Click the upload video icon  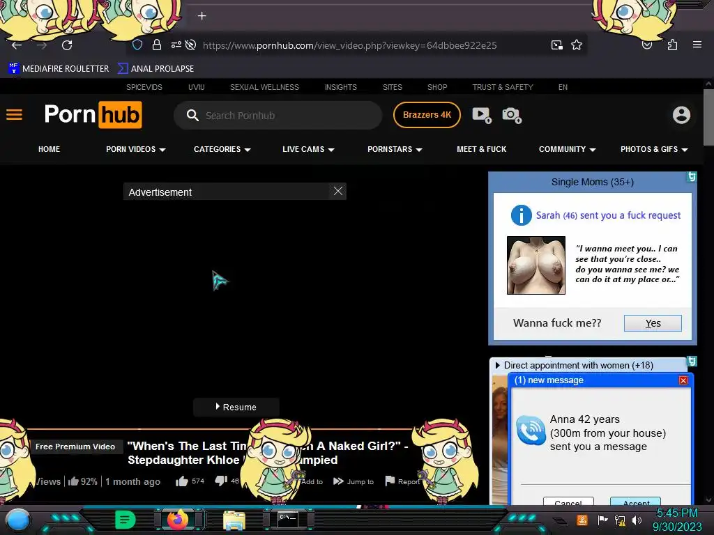click(x=482, y=115)
